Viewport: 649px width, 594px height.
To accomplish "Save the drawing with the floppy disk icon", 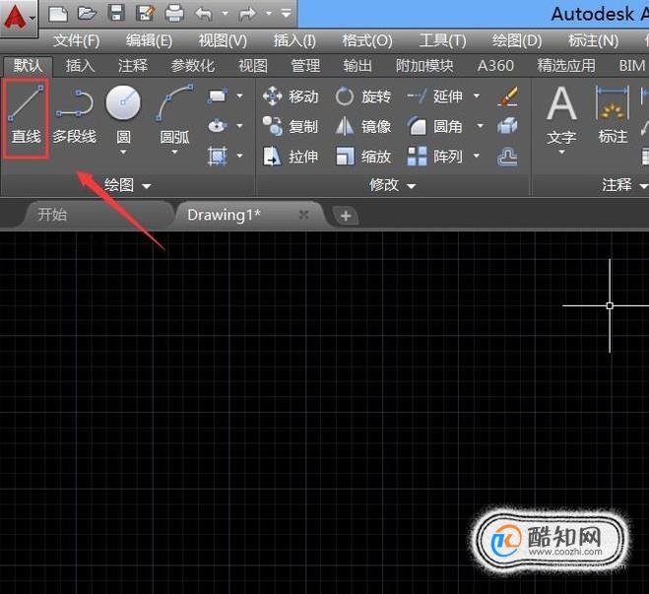I will 116,13.
